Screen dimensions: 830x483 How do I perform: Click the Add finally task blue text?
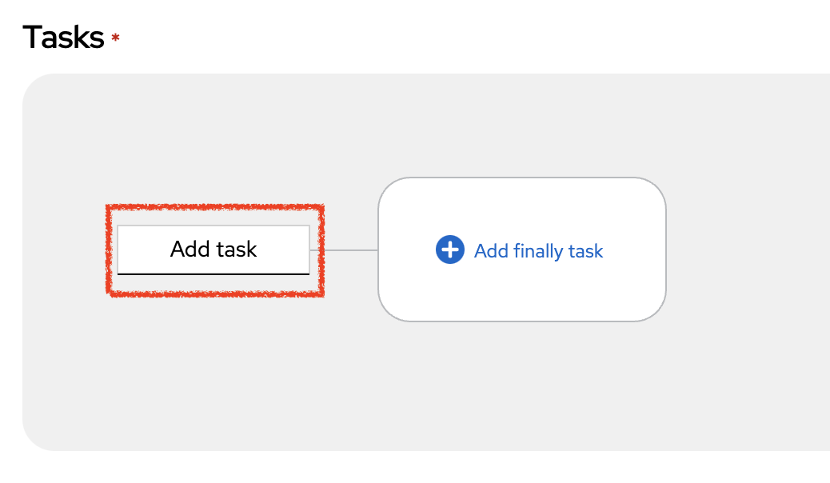[538, 251]
